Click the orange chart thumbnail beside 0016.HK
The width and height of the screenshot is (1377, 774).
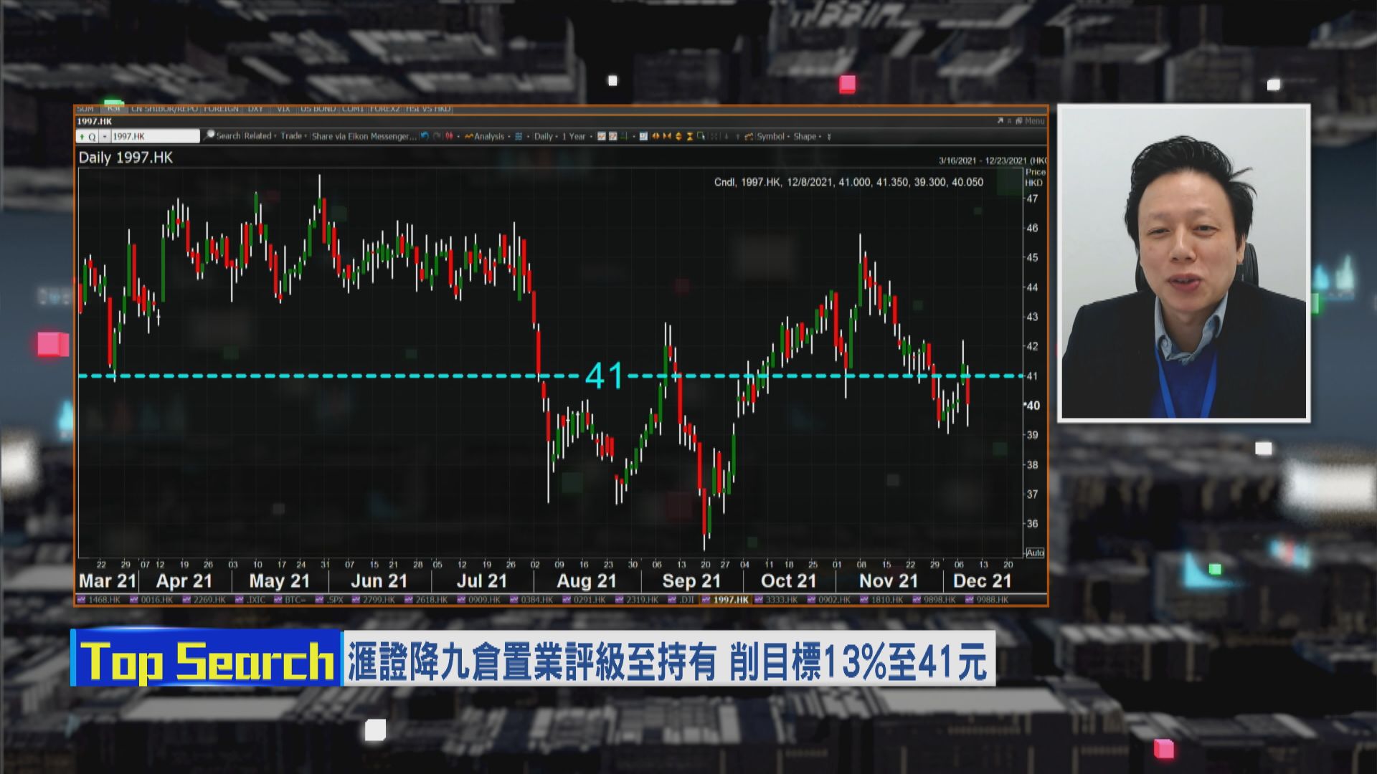click(x=132, y=602)
